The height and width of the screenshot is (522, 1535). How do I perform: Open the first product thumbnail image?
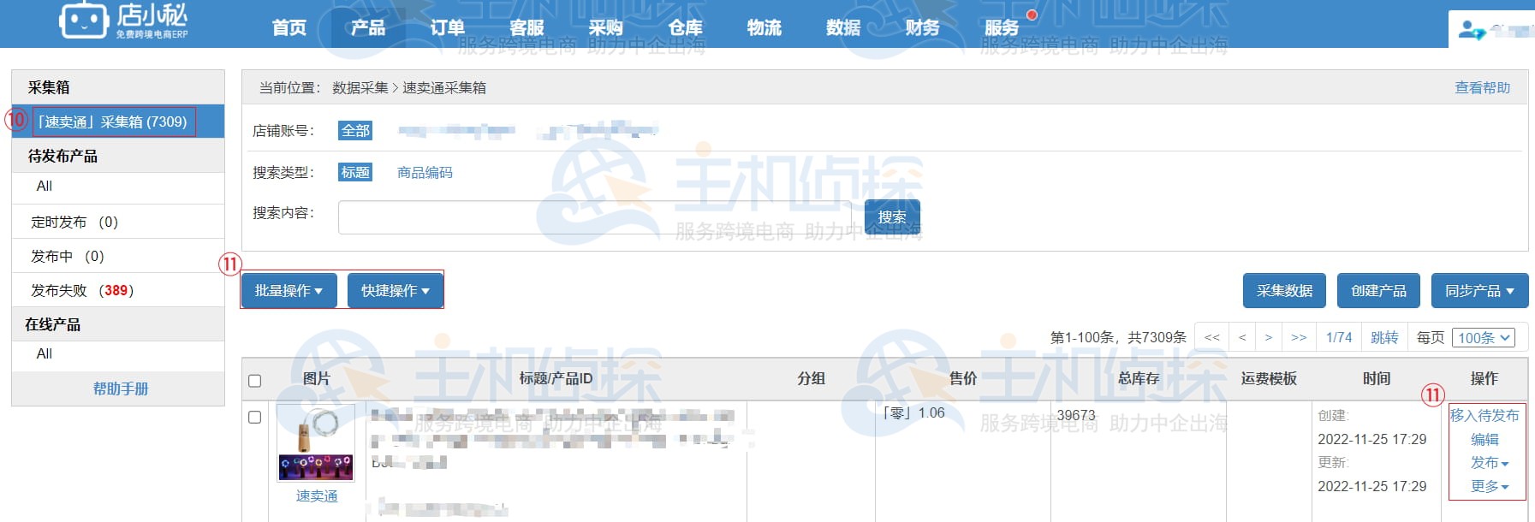click(316, 444)
